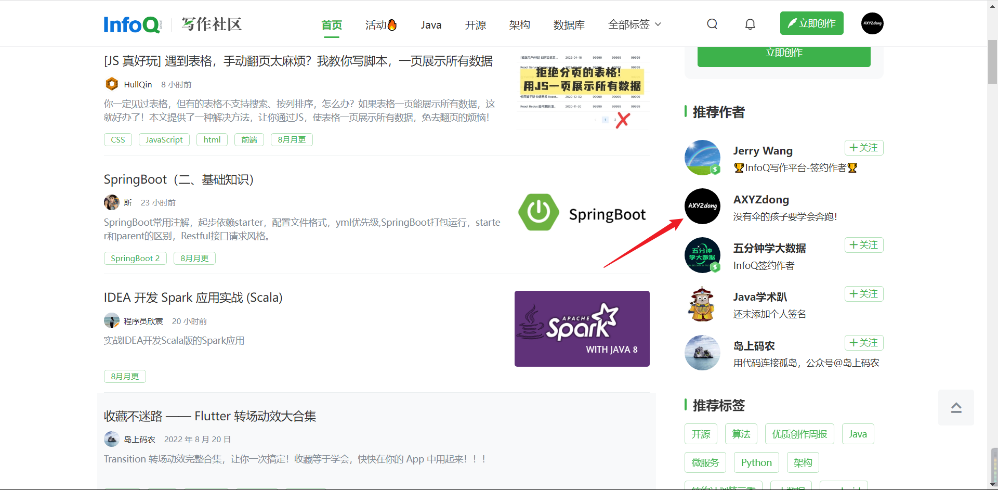Open the JS table article thumbnail
The height and width of the screenshot is (490, 998).
click(582, 92)
